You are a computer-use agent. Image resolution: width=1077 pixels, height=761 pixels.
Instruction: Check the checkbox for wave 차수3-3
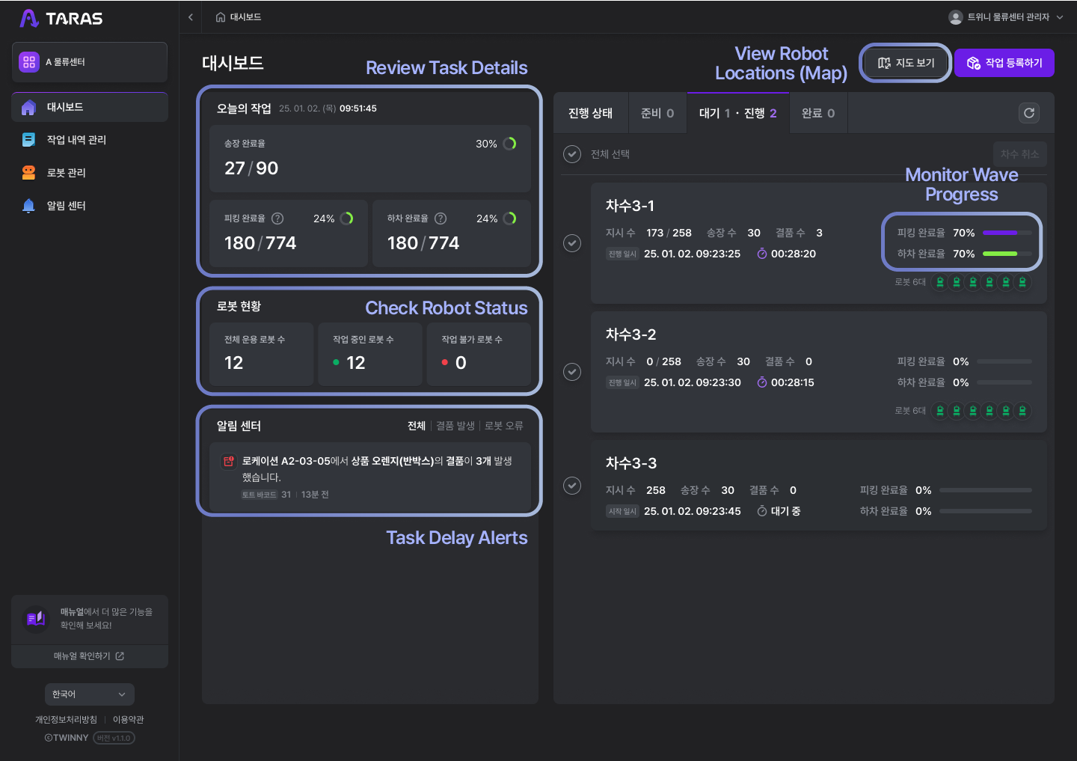[x=572, y=486]
